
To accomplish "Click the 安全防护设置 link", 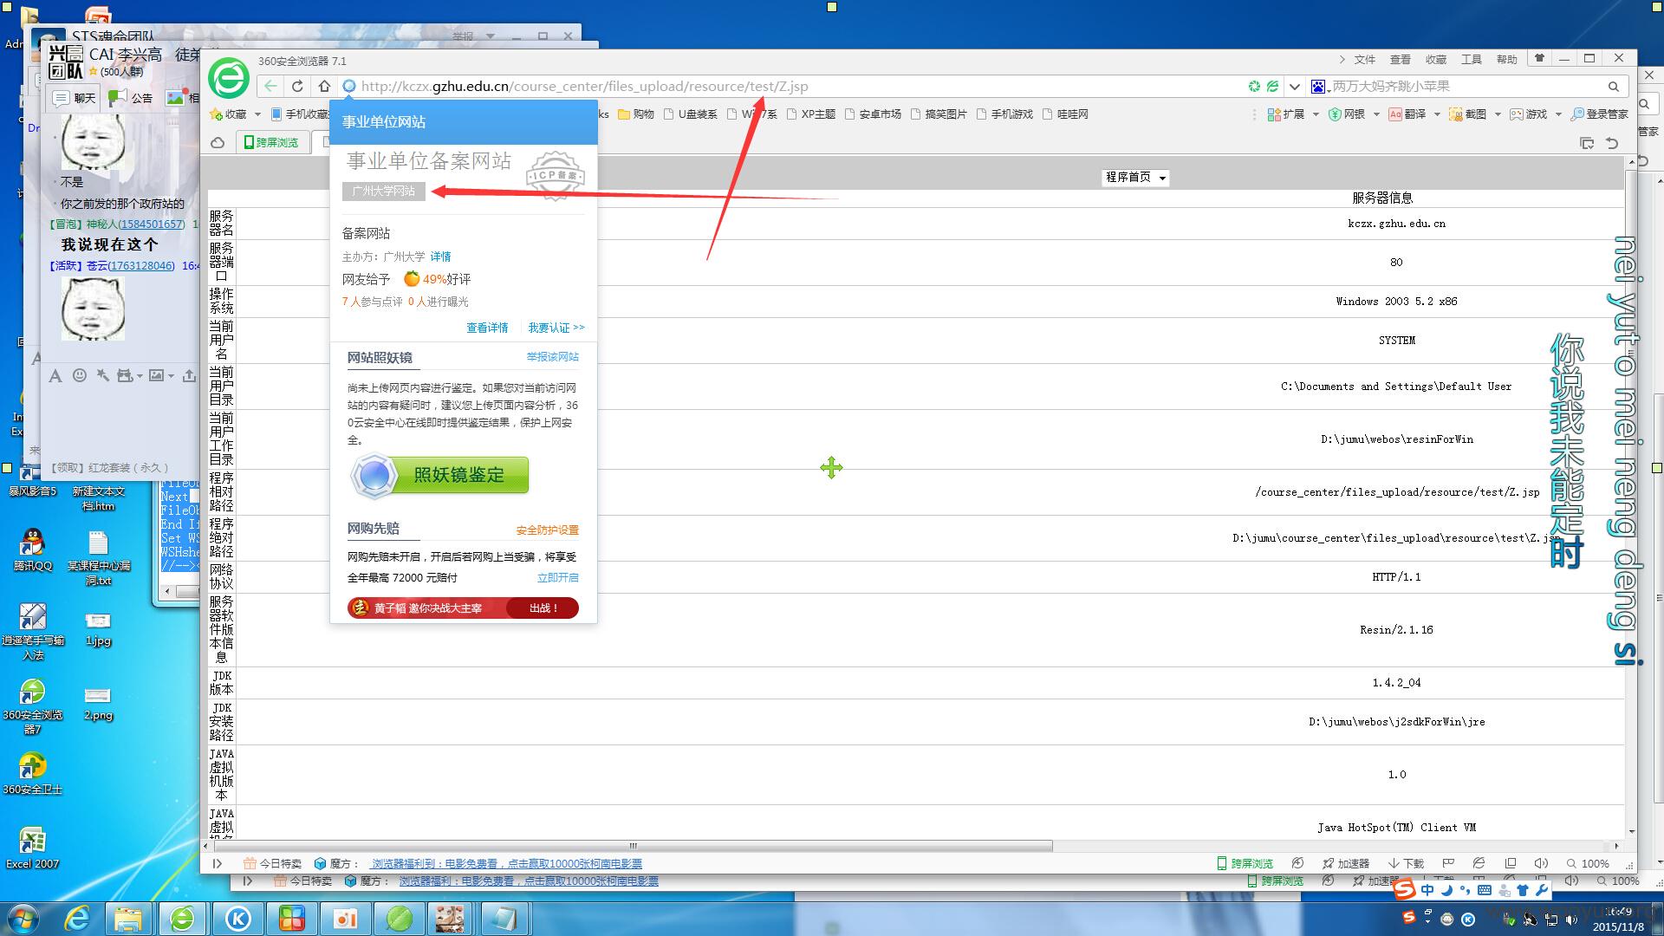I will tap(547, 530).
